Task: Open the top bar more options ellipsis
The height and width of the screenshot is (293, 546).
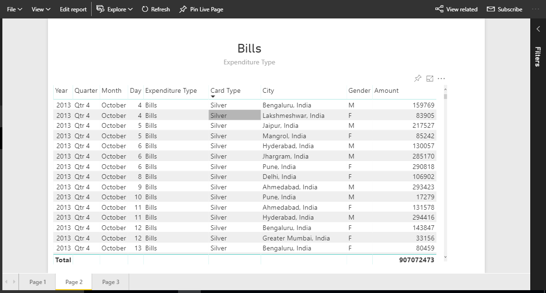Action: click(536, 9)
